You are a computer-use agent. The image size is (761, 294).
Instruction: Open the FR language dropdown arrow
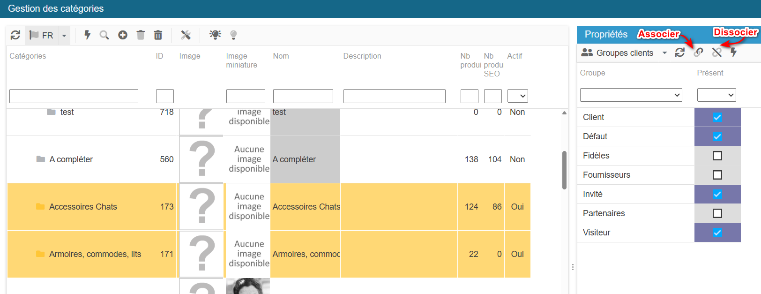click(64, 36)
